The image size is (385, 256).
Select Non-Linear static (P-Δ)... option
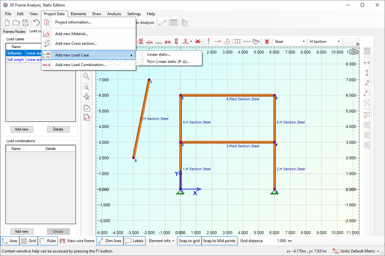click(x=169, y=62)
